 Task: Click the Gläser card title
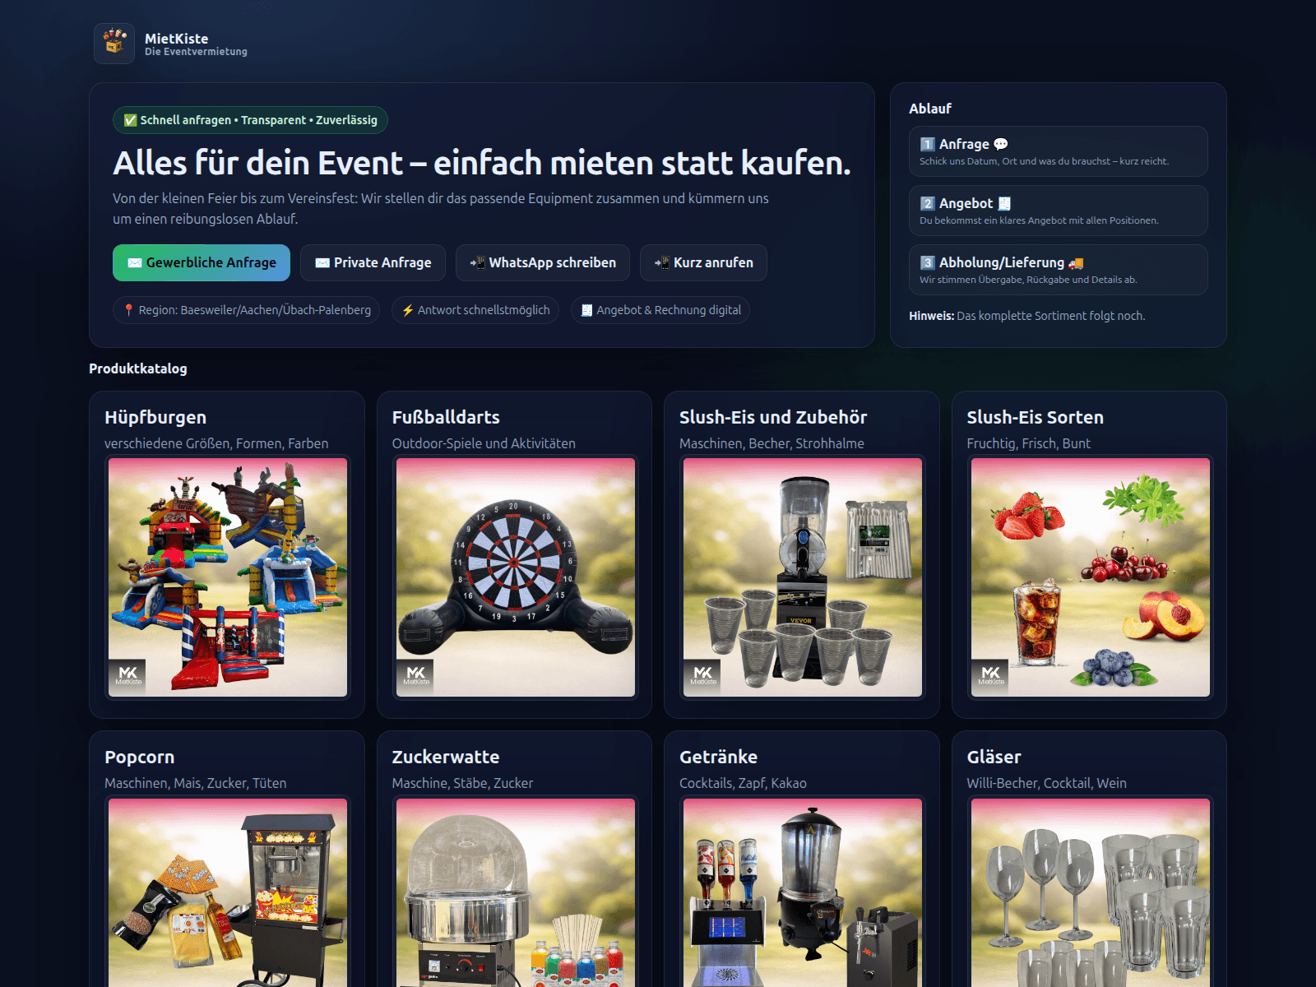click(994, 757)
